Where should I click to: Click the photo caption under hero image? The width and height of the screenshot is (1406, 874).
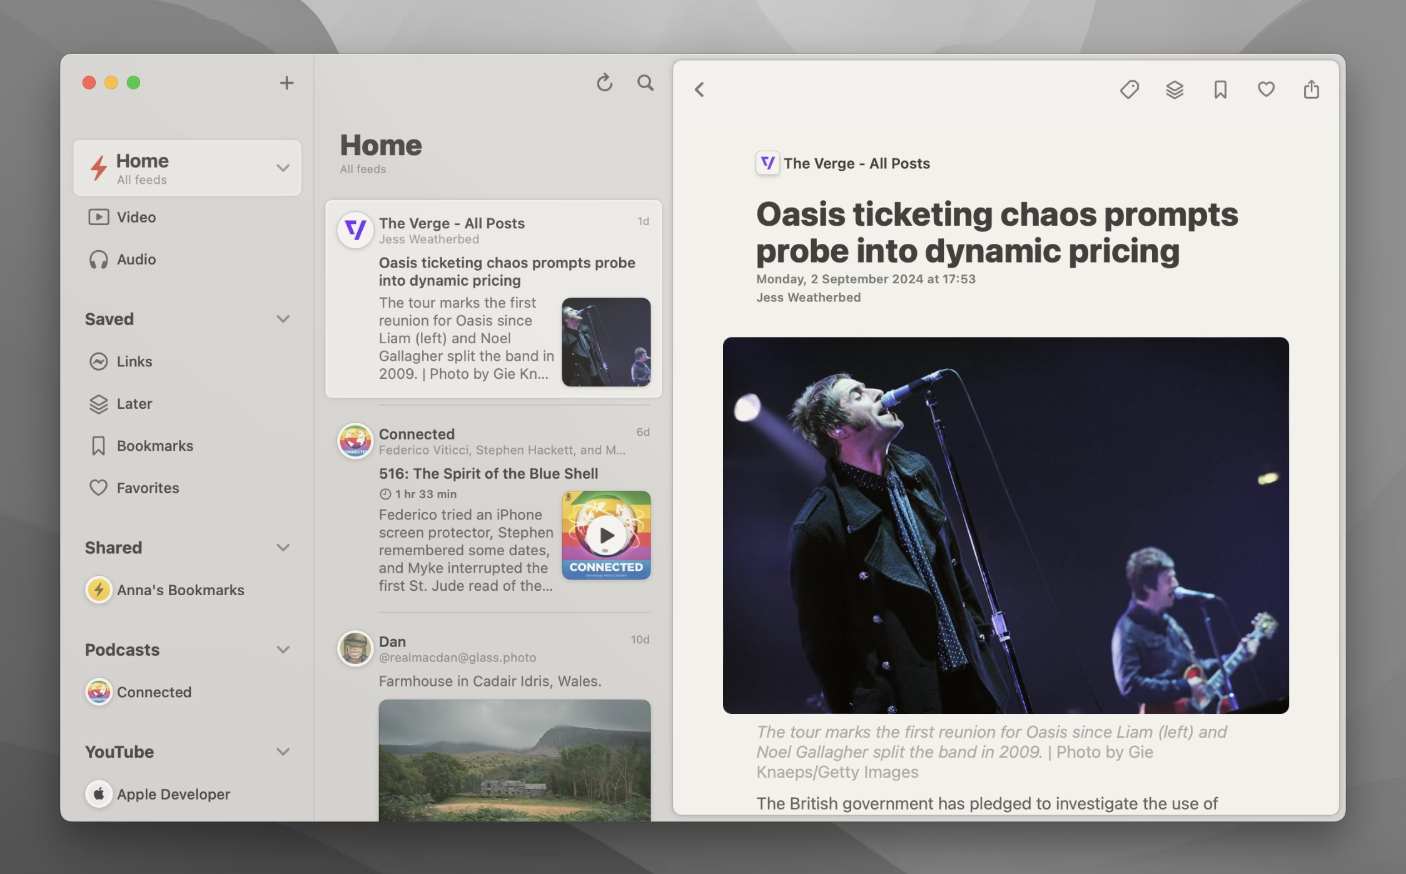click(991, 751)
